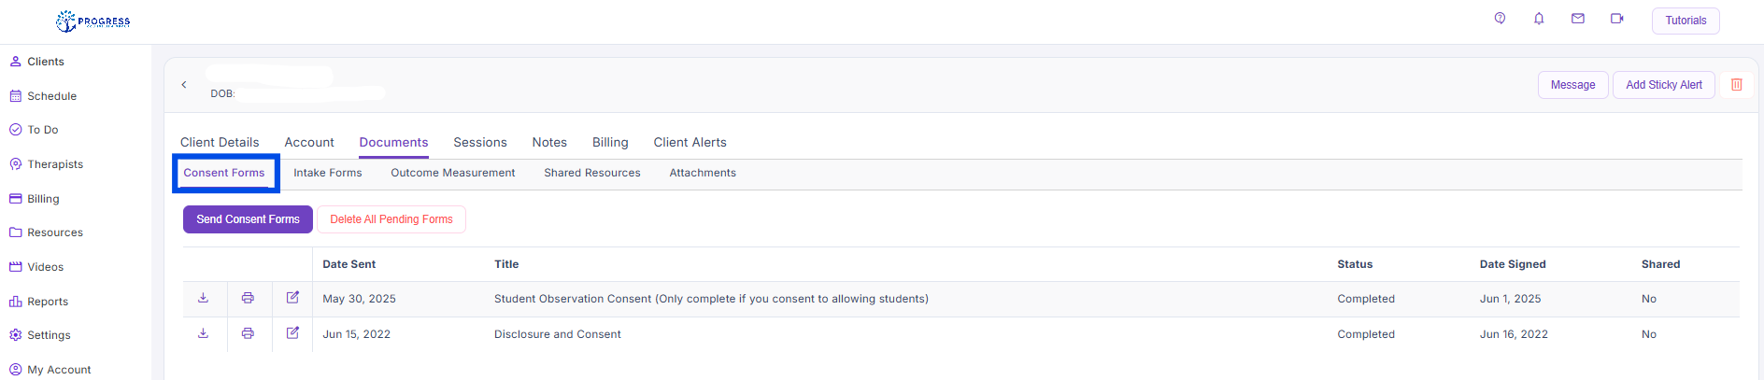
Task: Open the Sessions tab
Action: (480, 142)
